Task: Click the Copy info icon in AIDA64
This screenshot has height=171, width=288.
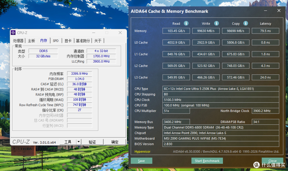Action: coord(246,23)
